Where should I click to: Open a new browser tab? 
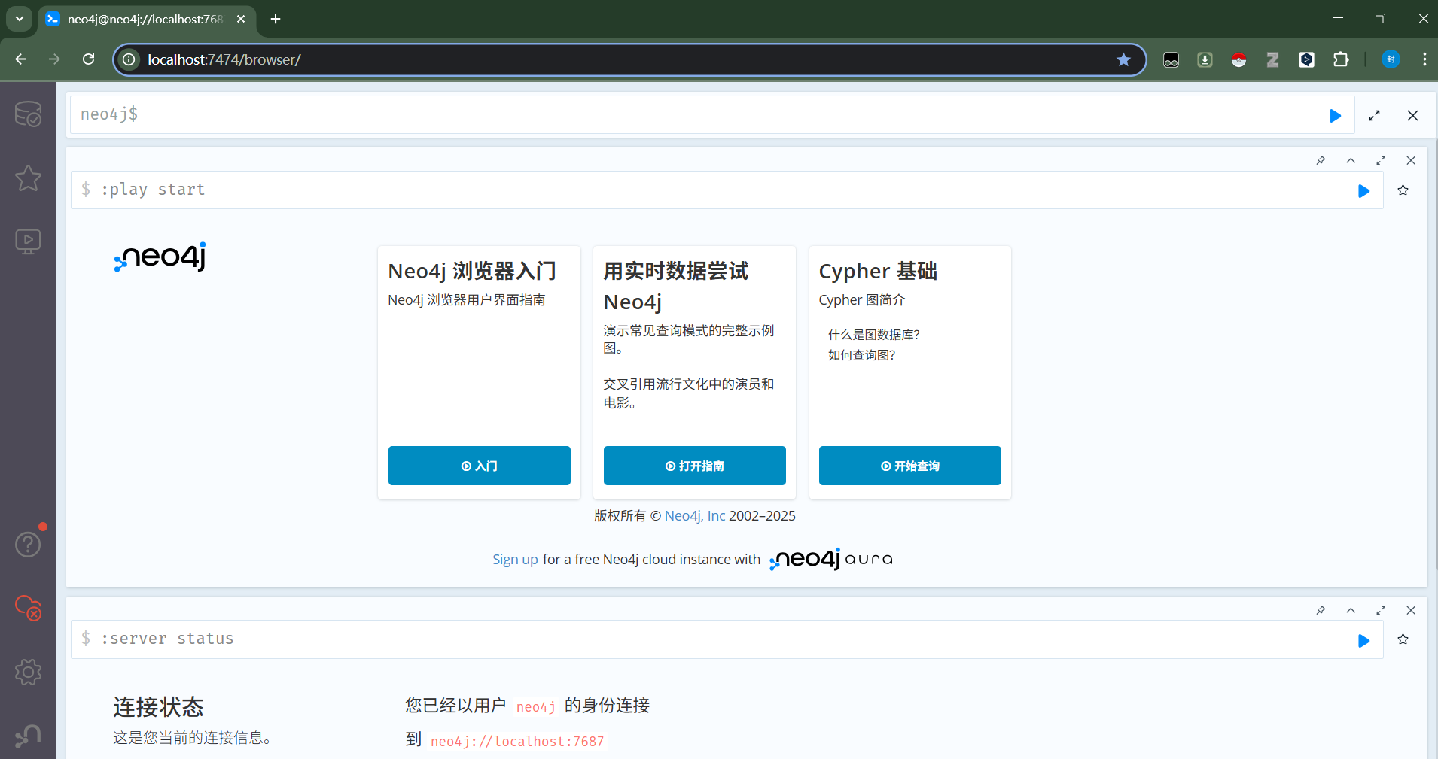[276, 19]
